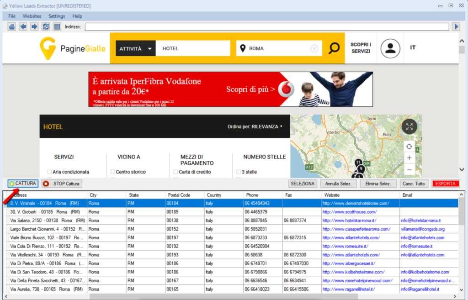Tick the Centro storico checkbox

[x=113, y=172]
